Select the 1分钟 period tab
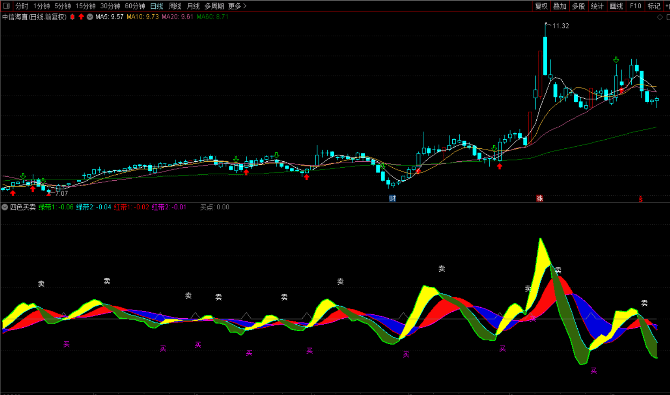The image size is (670, 395). (41, 6)
